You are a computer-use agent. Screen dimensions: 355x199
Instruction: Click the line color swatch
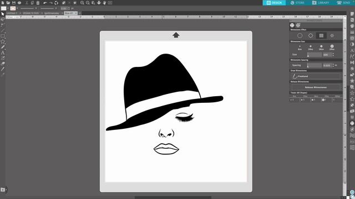pos(13,9)
